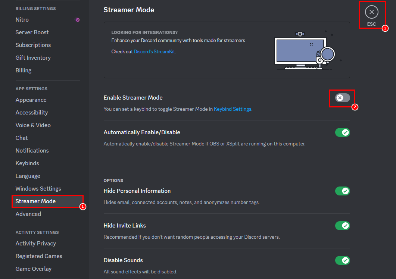Open the Appearance settings tab
The width and height of the screenshot is (396, 279).
click(31, 100)
